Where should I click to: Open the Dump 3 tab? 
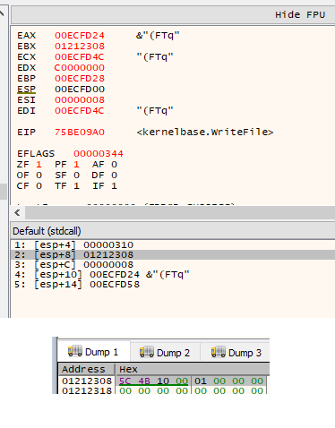(236, 353)
